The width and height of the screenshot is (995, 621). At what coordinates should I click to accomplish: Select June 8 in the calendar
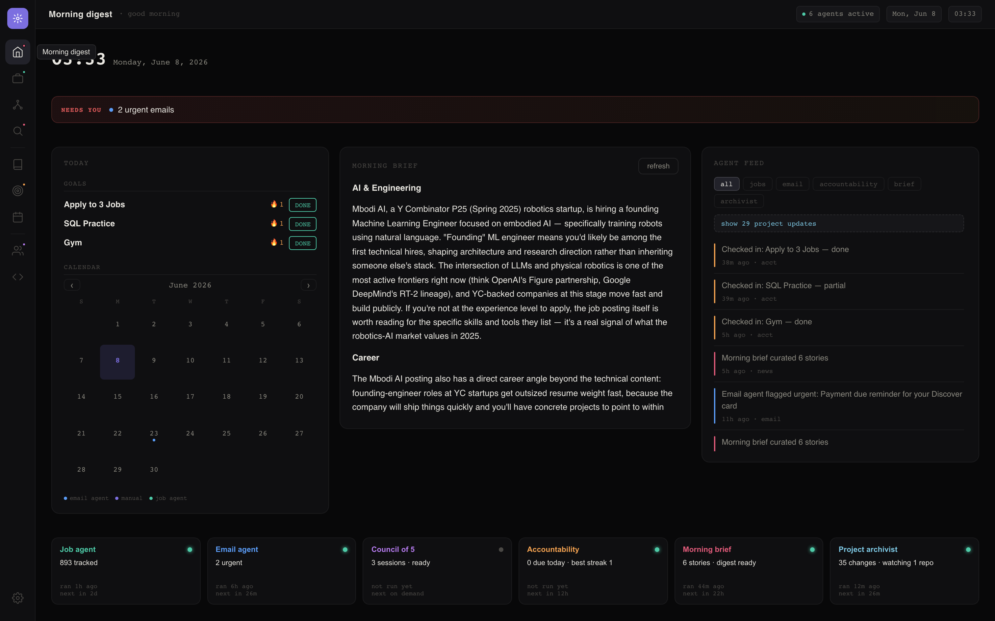coord(117,361)
